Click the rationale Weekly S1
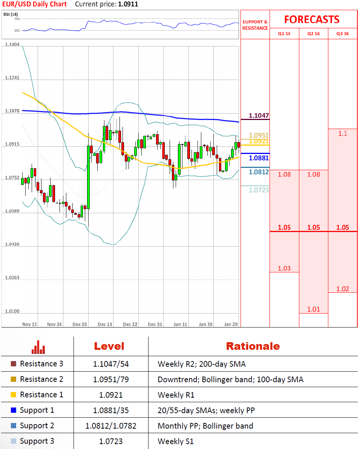This screenshot has width=360, height=449. click(x=176, y=441)
